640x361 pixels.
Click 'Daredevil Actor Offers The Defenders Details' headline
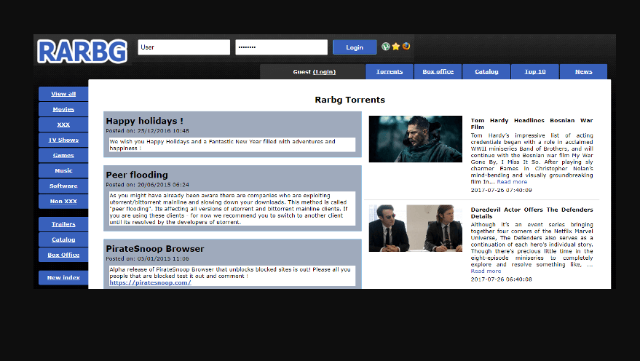coord(532,213)
